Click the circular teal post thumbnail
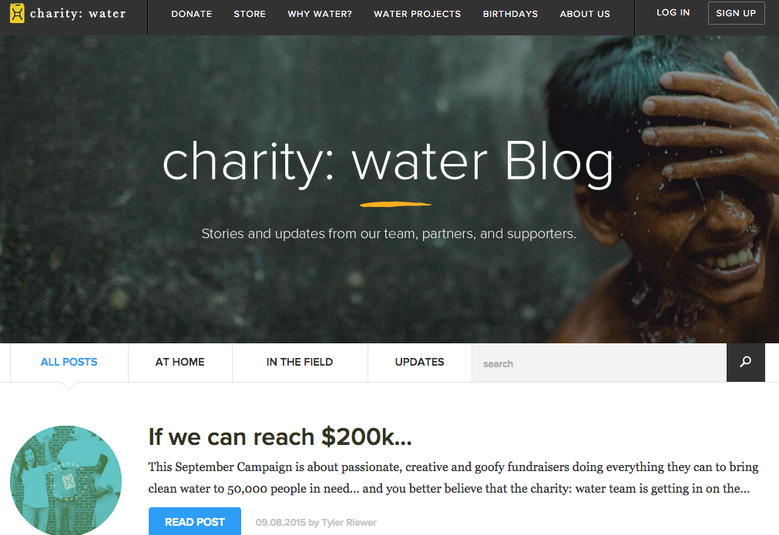This screenshot has width=779, height=535. [65, 480]
